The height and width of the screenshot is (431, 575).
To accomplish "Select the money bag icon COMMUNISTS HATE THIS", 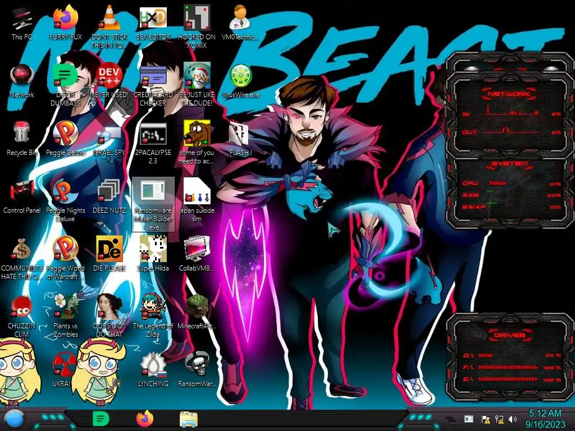I will click(22, 259).
